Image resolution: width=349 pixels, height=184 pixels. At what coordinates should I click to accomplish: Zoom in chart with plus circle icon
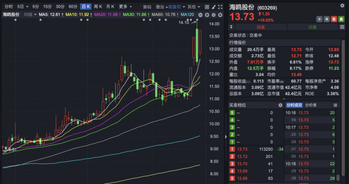[x=207, y=15]
